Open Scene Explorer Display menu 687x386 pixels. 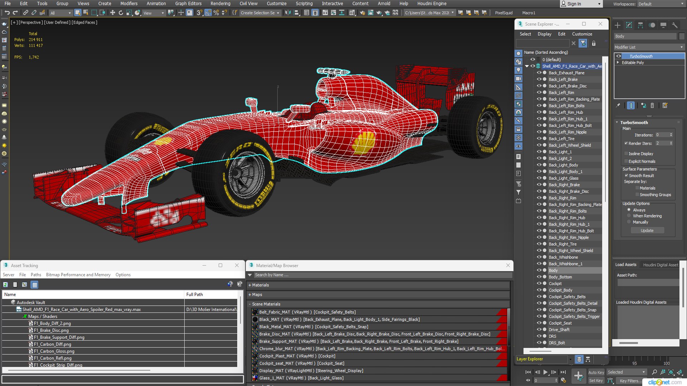[x=544, y=34]
